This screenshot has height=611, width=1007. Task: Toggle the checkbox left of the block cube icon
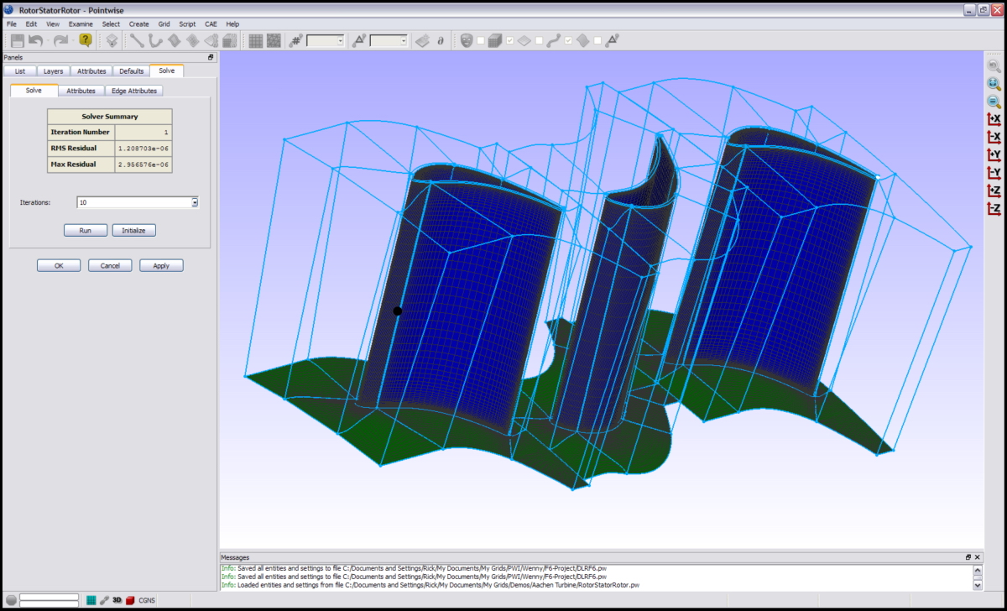click(x=480, y=40)
